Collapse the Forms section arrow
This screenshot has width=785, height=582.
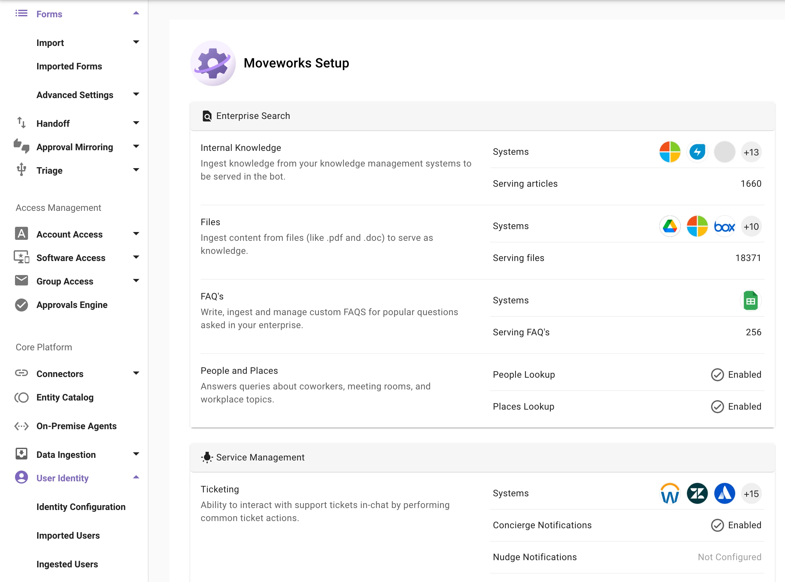pyautogui.click(x=136, y=13)
